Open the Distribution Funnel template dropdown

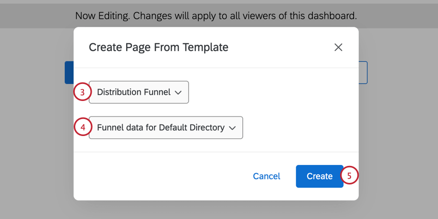pos(139,92)
